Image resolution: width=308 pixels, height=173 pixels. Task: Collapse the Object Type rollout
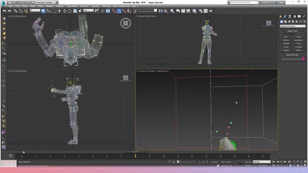click(x=292, y=31)
